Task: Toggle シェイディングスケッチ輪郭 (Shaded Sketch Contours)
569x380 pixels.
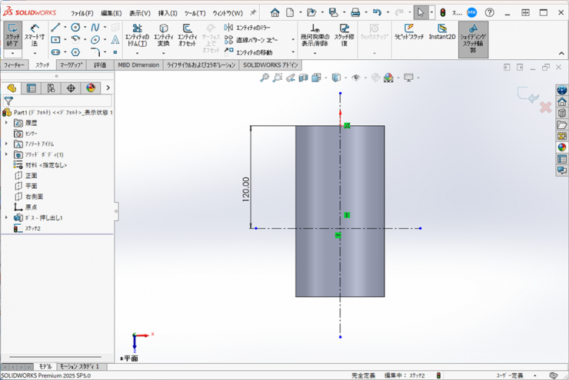Action: pos(473,36)
